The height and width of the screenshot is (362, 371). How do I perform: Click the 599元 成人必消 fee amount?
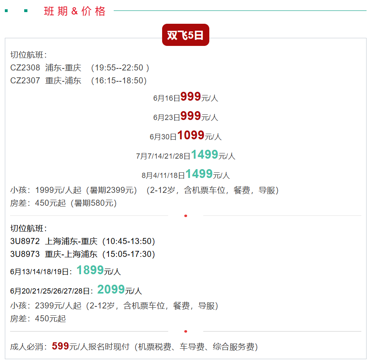tap(60, 346)
